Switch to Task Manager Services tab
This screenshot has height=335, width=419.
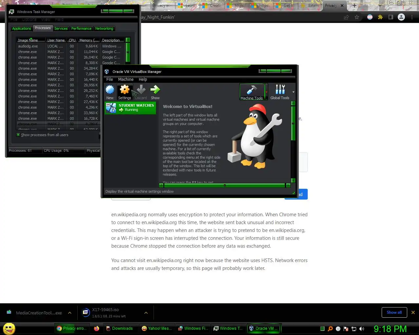click(61, 28)
